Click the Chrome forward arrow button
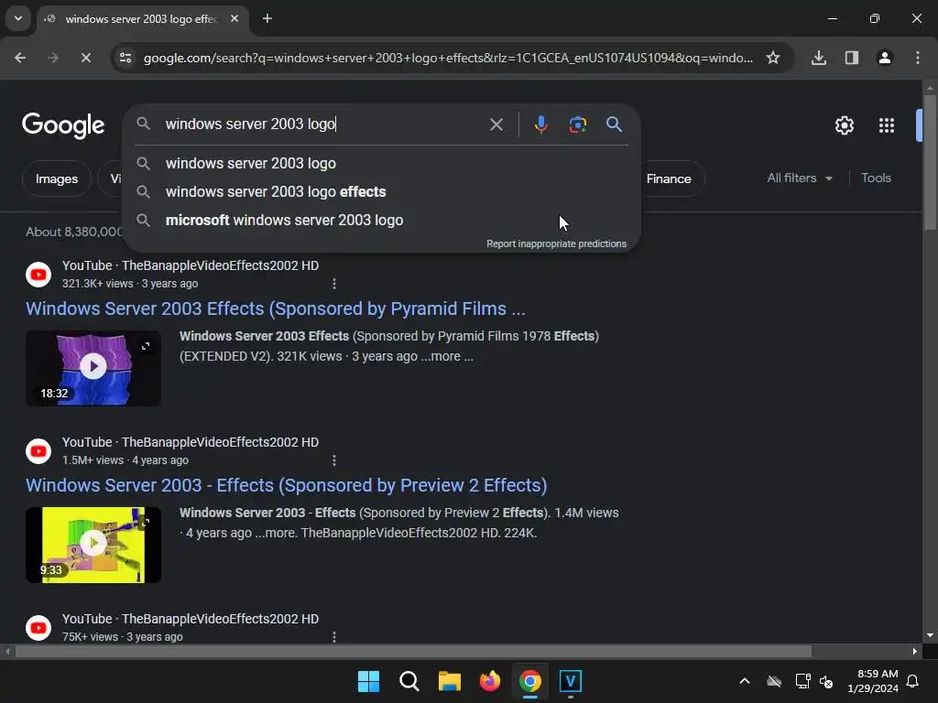Image resolution: width=938 pixels, height=703 pixels. coord(53,58)
